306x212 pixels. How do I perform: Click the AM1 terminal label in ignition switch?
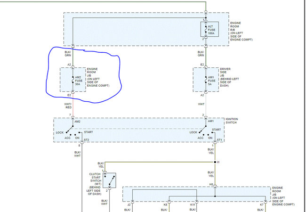coord(211,121)
